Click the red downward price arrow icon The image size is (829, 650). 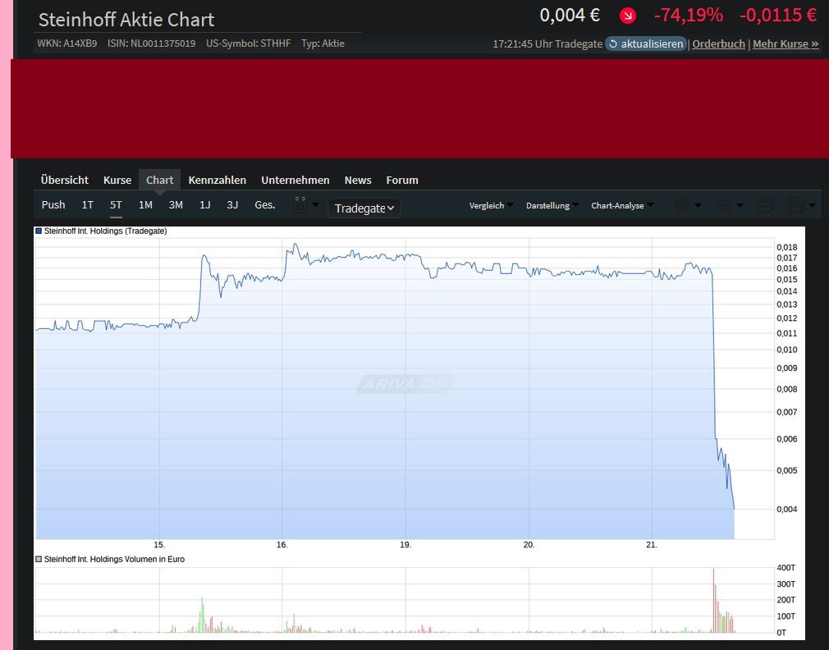628,15
